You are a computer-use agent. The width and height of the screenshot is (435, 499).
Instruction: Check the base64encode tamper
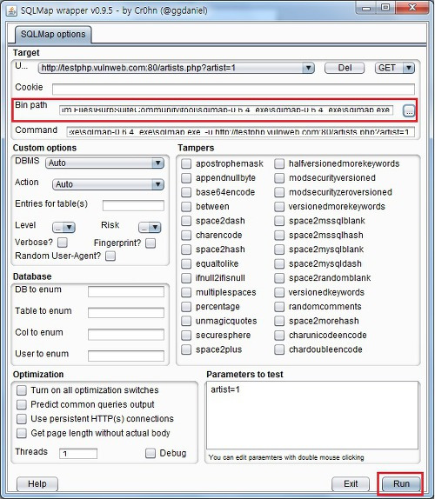click(x=186, y=192)
